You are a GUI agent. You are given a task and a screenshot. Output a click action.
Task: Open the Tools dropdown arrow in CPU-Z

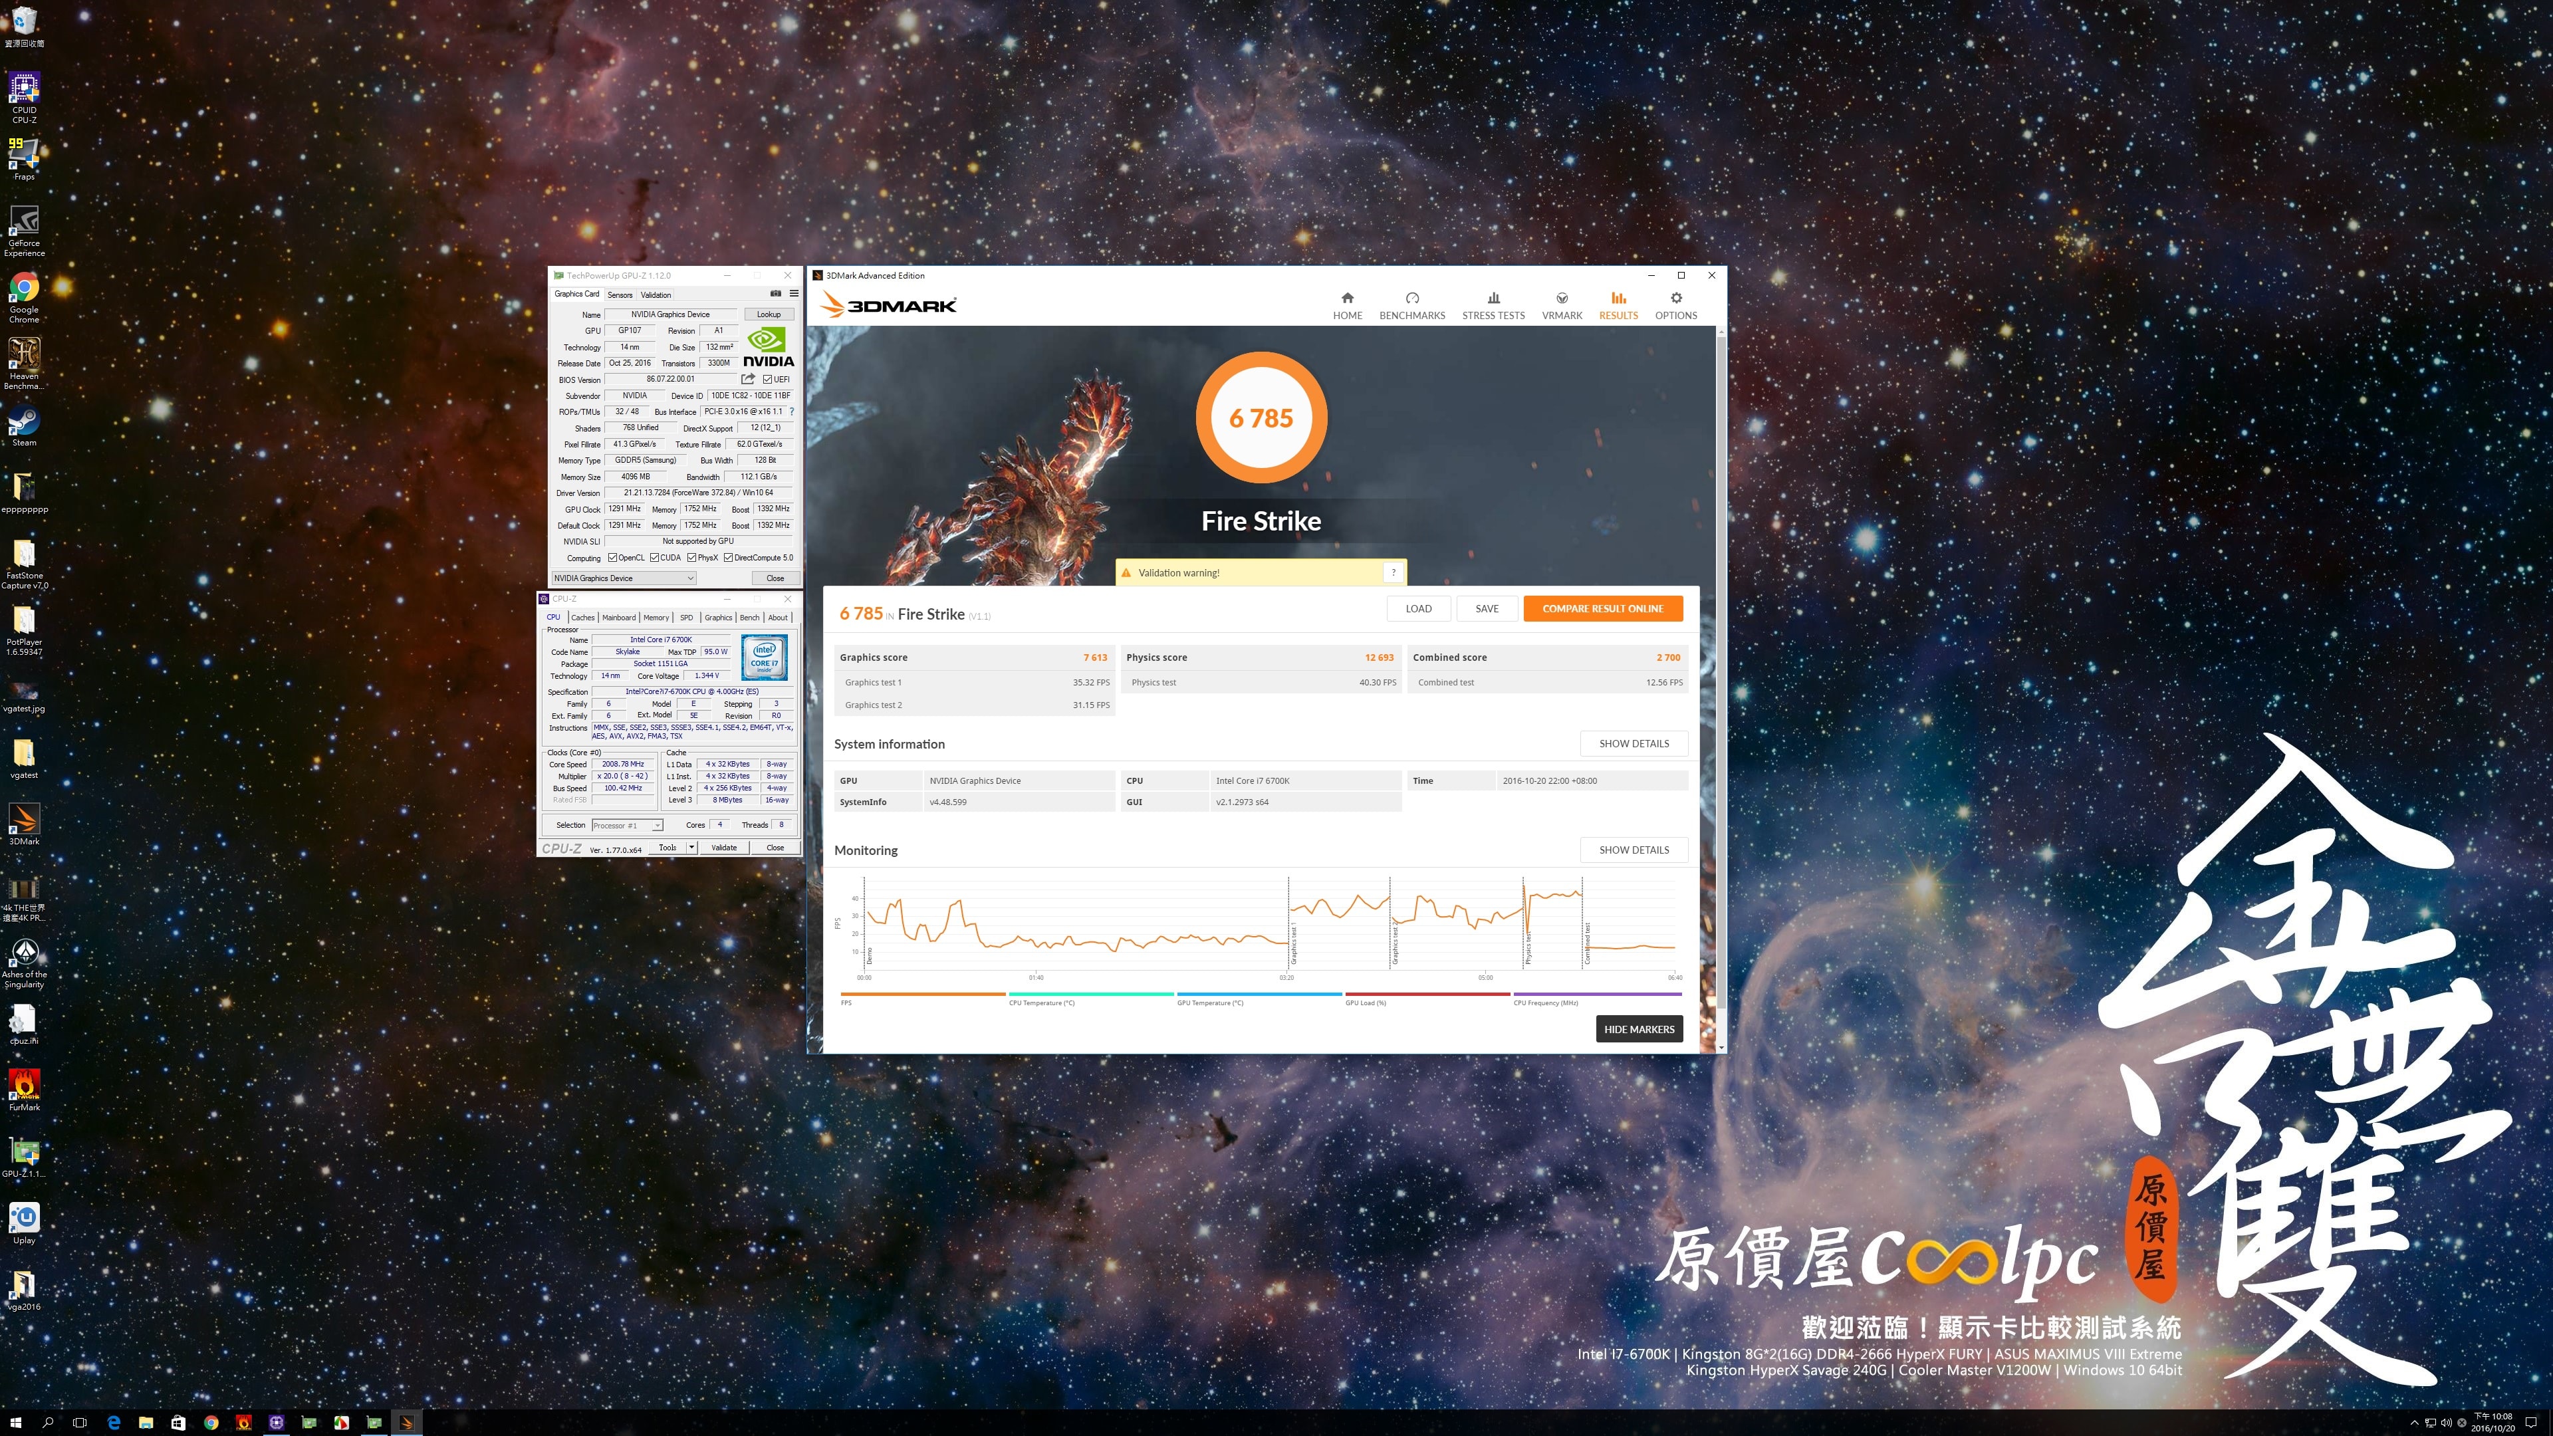(691, 848)
